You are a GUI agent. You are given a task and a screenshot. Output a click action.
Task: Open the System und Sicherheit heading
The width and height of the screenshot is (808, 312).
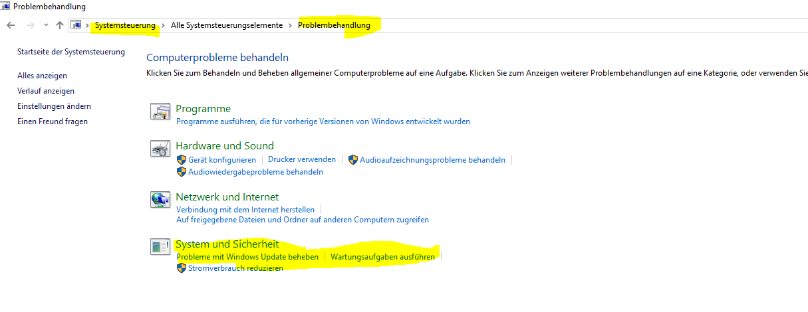pyautogui.click(x=227, y=244)
